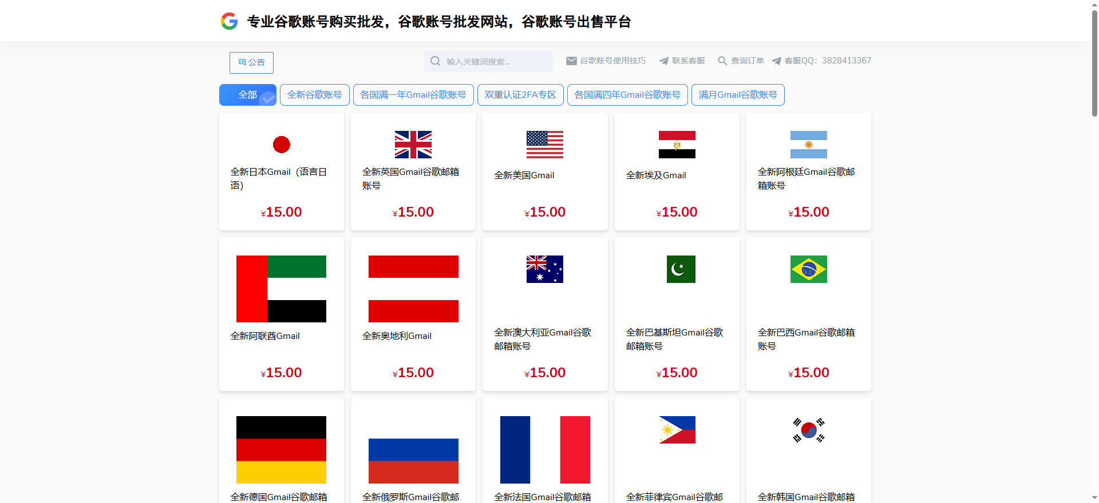This screenshot has width=1099, height=503.
Task: Open the 谷歌账号使用技巧 link
Action: tap(612, 61)
